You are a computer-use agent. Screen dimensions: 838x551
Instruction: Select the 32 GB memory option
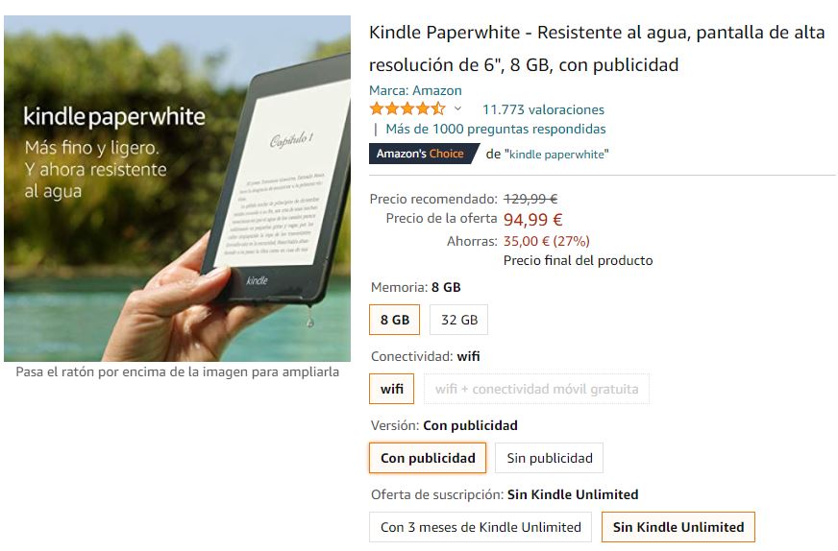pyautogui.click(x=459, y=320)
